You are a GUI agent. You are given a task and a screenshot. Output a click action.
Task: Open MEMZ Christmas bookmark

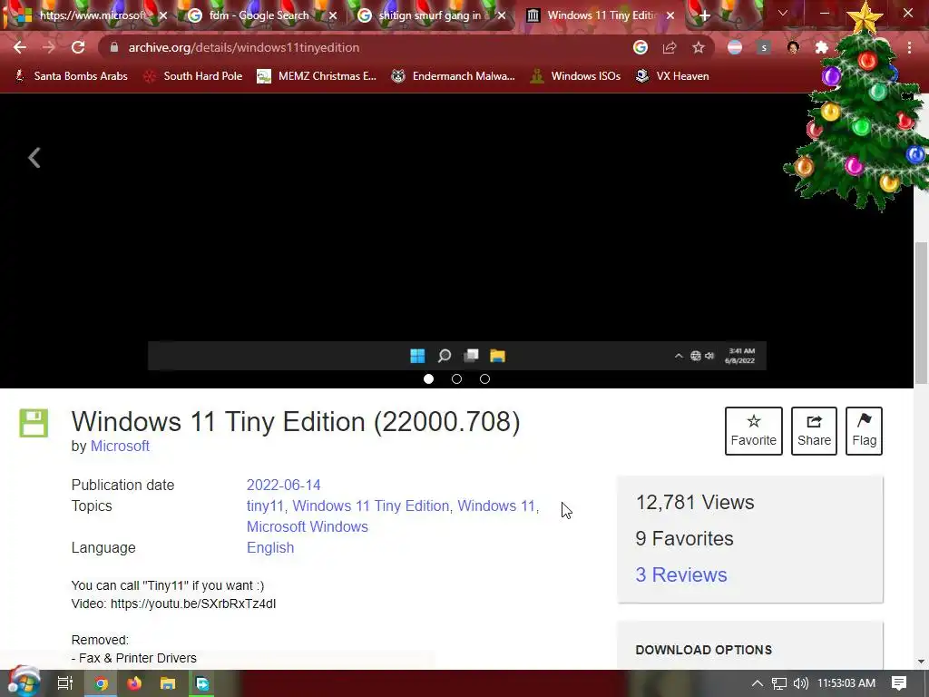coord(317,76)
